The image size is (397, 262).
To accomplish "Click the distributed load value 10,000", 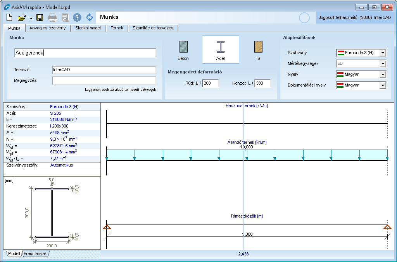I will (x=247, y=147).
